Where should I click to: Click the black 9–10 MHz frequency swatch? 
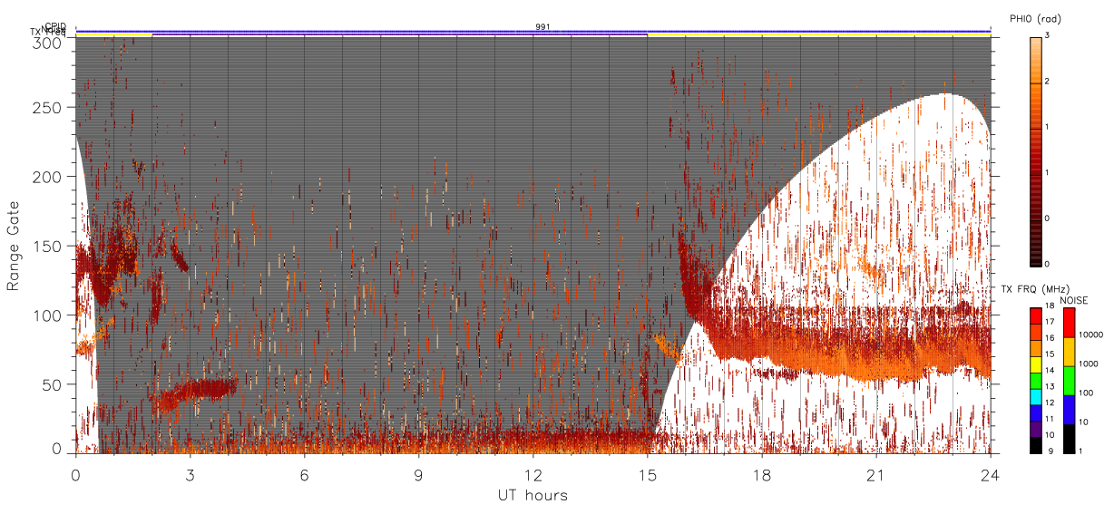pos(1035,446)
